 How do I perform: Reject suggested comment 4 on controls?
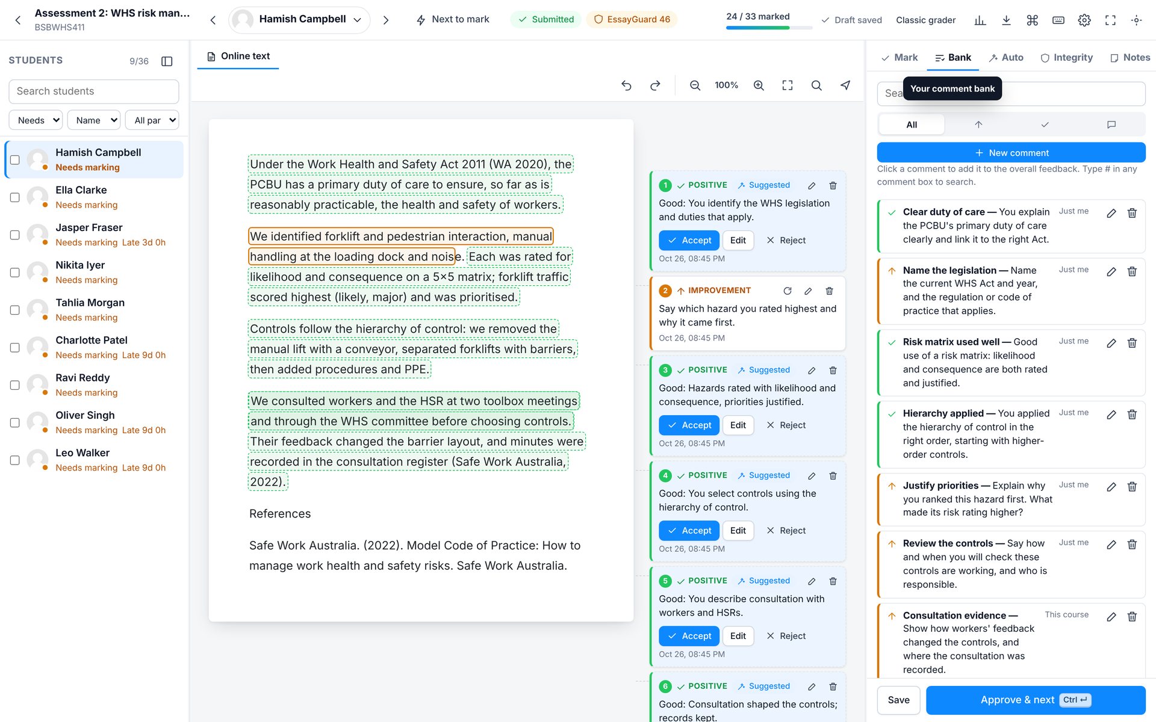(786, 531)
